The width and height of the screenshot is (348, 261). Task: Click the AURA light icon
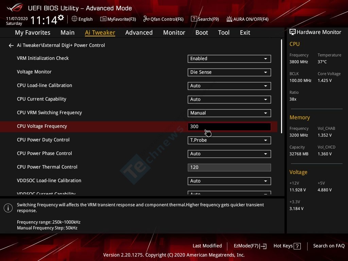229,19
